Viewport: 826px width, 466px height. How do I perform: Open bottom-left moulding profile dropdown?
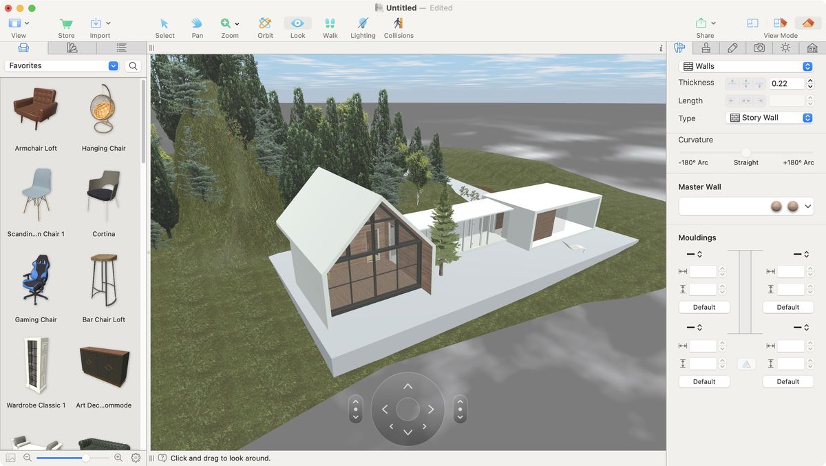coord(694,328)
